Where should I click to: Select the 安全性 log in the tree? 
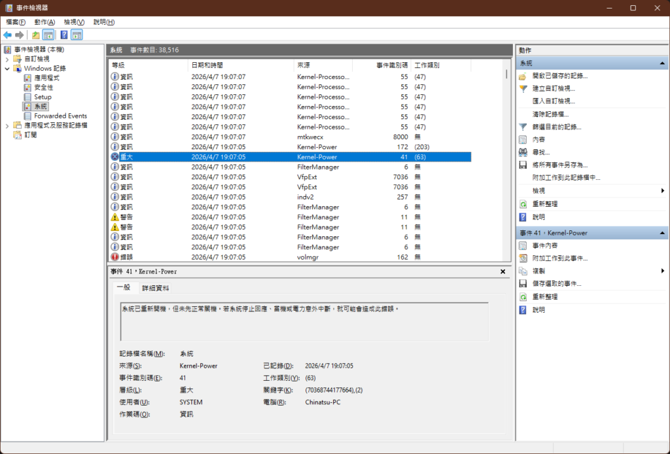tap(44, 88)
